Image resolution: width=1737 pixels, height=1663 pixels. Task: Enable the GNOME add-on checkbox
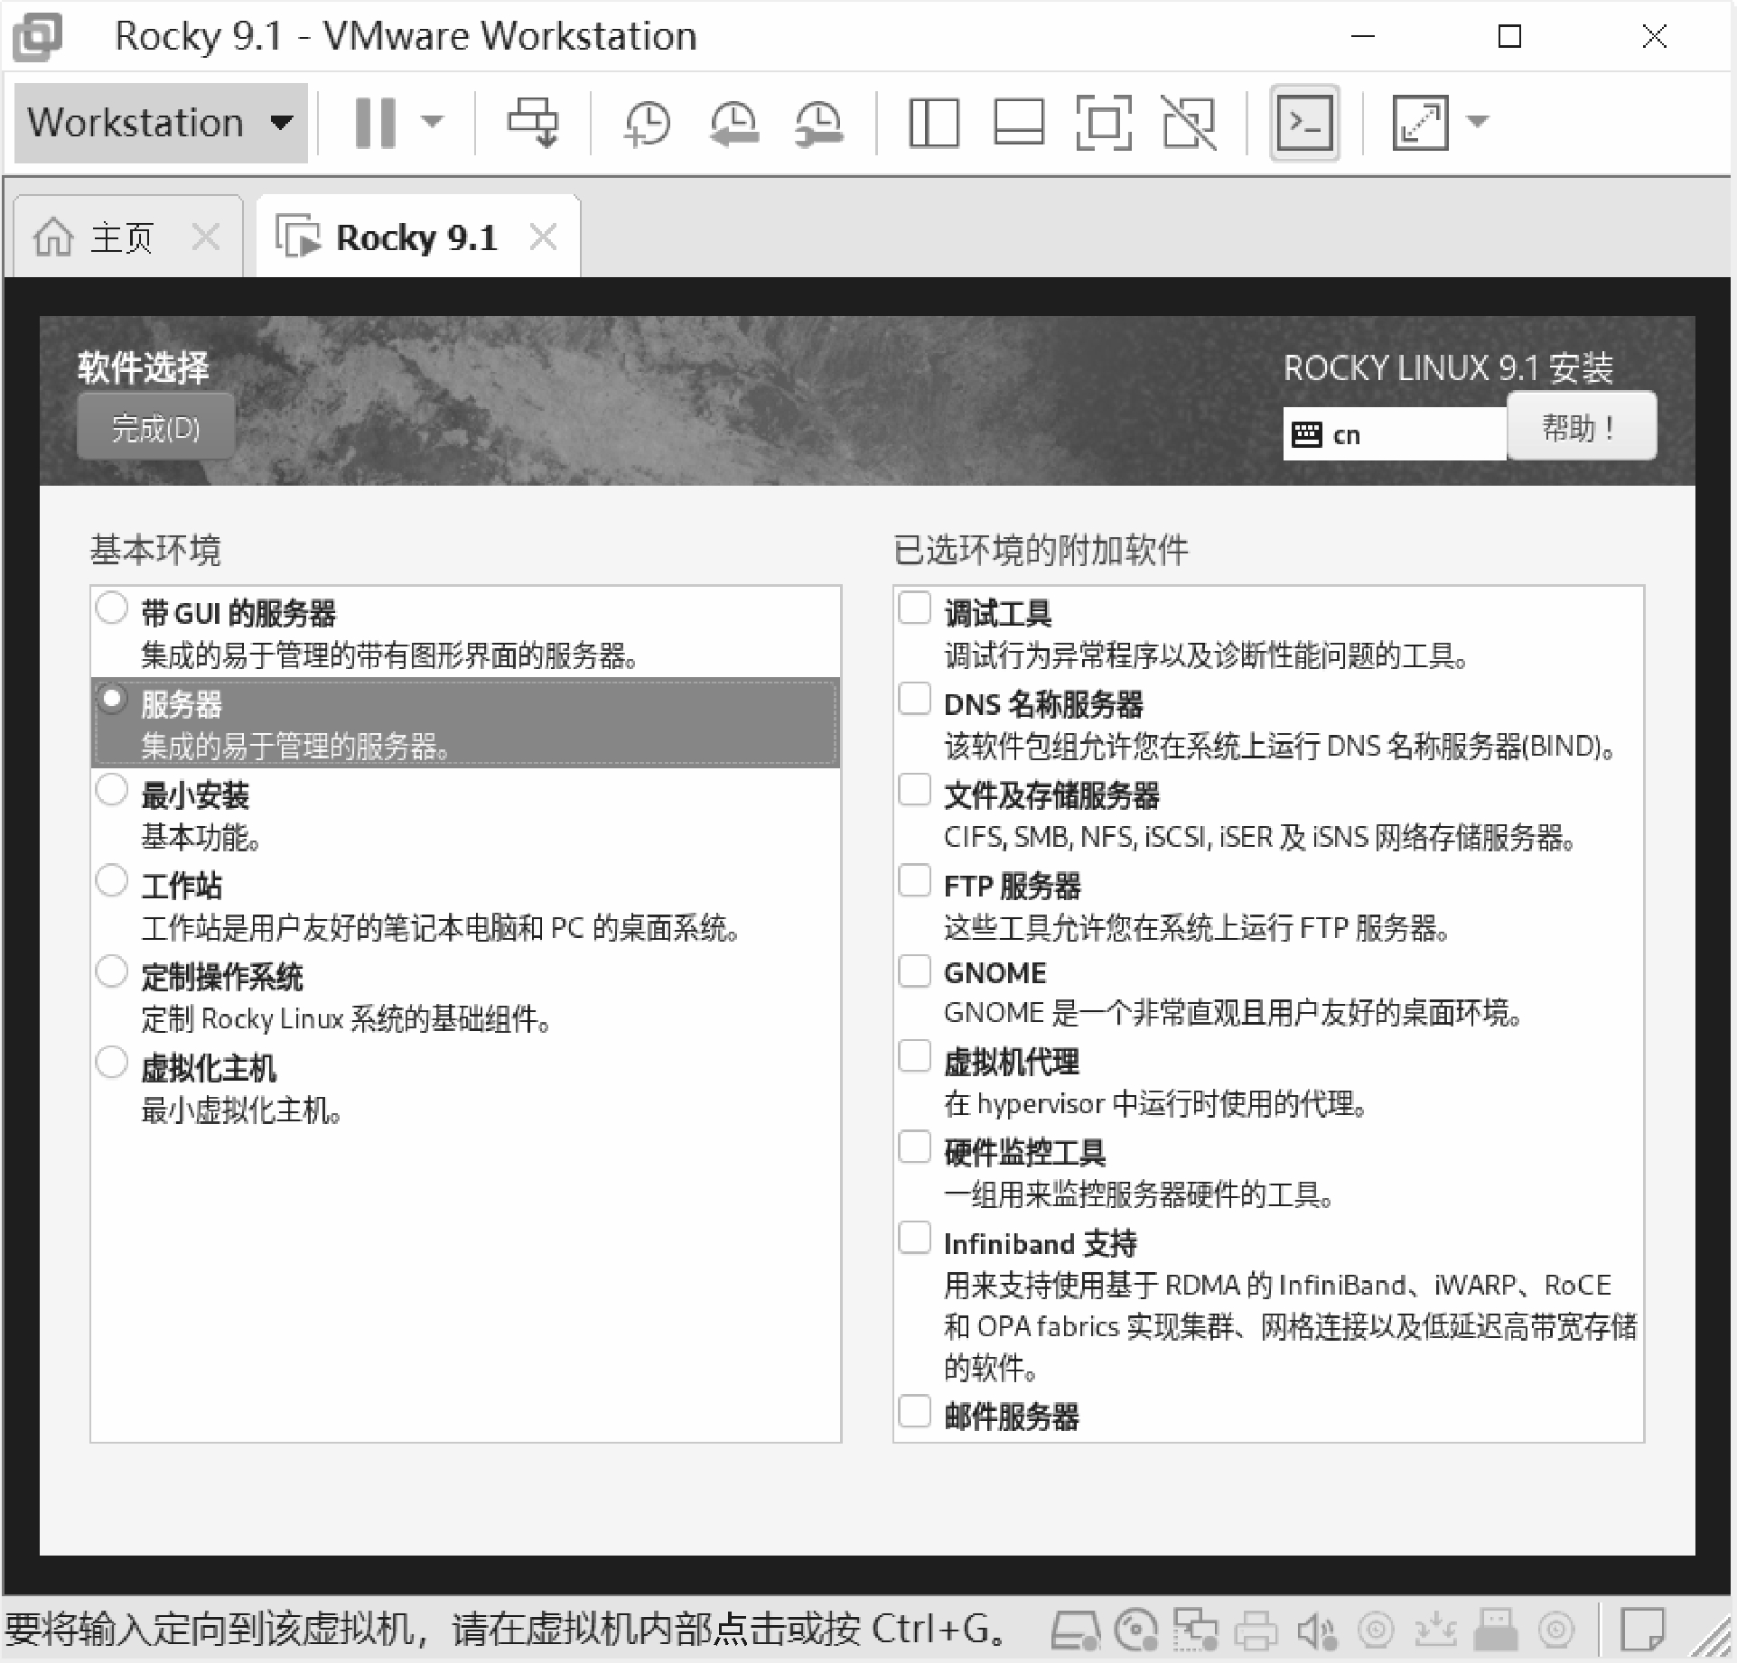[x=914, y=971]
